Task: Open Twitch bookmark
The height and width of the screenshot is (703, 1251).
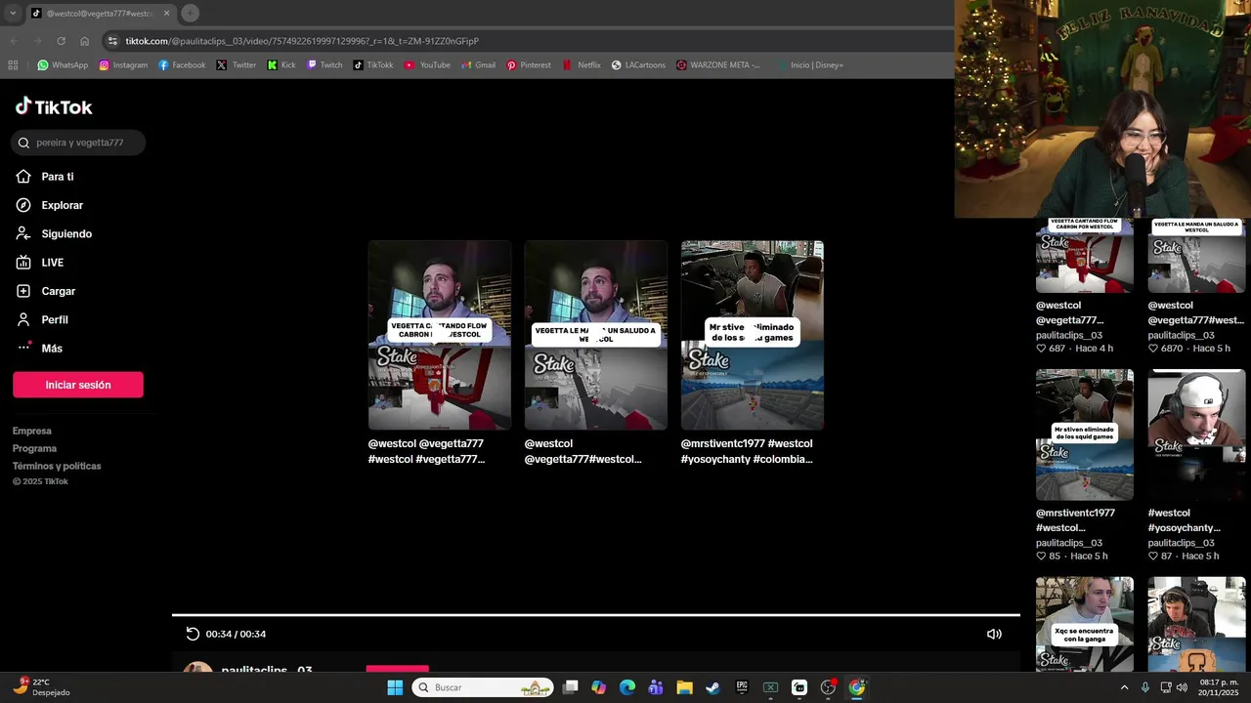Action: tap(324, 65)
